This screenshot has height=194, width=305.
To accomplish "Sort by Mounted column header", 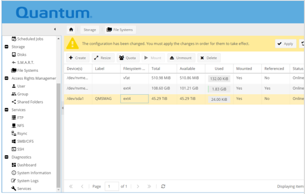I will 247,69.
